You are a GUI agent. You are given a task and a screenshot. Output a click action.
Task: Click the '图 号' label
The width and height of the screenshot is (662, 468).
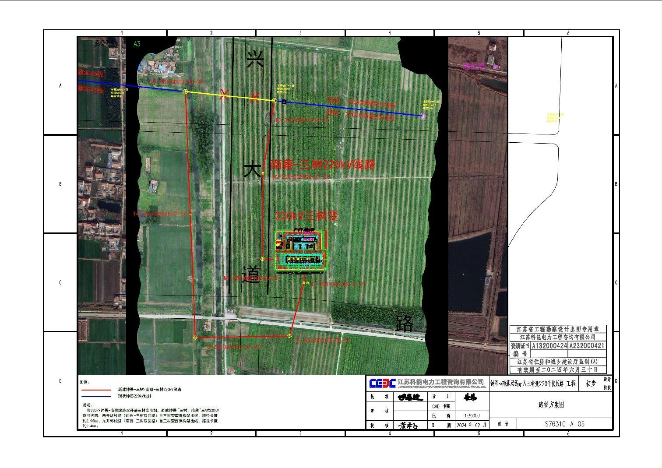coord(503,424)
